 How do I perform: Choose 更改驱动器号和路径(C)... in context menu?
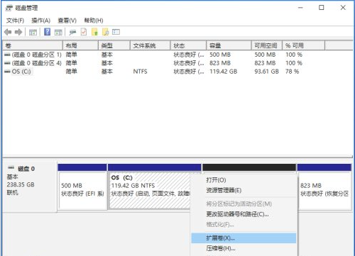(x=244, y=214)
